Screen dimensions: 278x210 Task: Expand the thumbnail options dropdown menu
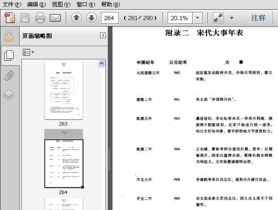click(x=28, y=52)
